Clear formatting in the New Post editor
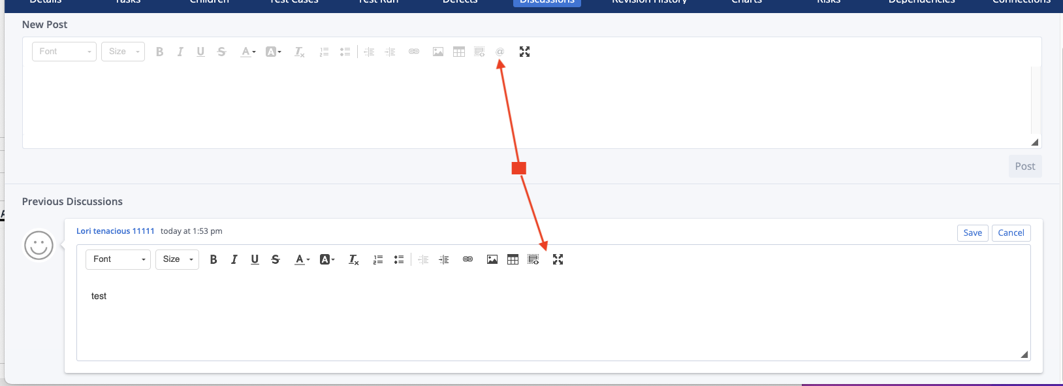 pos(299,52)
